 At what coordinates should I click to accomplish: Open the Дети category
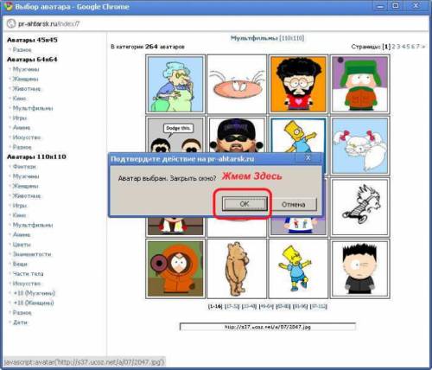[20, 322]
